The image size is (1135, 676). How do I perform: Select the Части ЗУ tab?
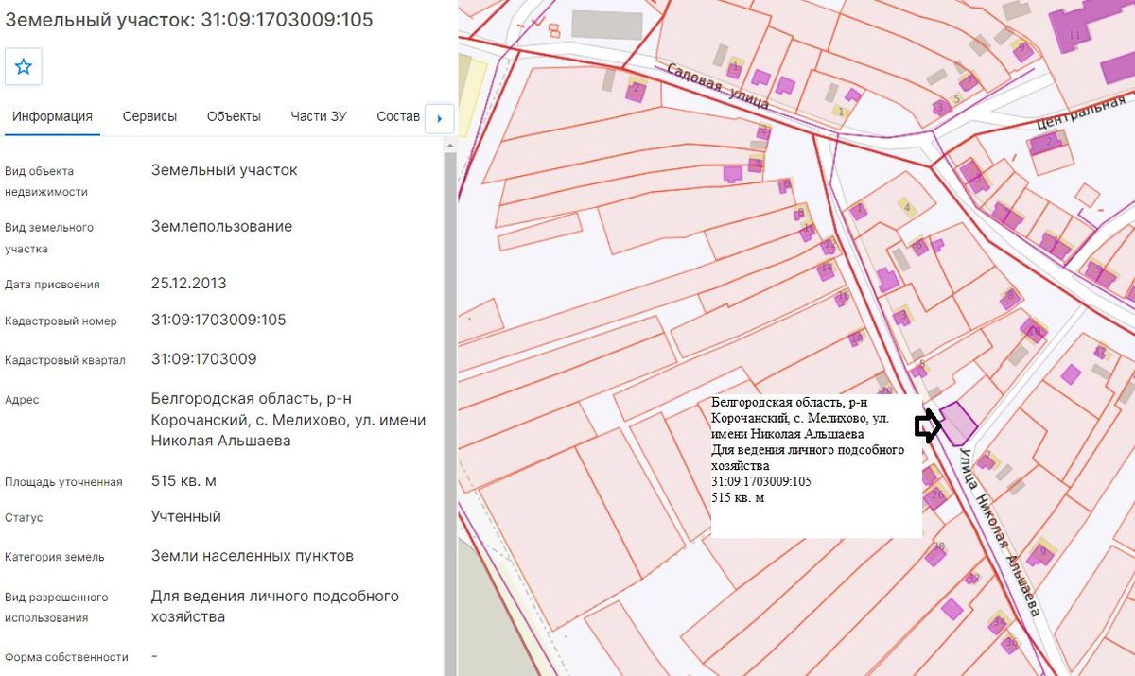coord(319,116)
